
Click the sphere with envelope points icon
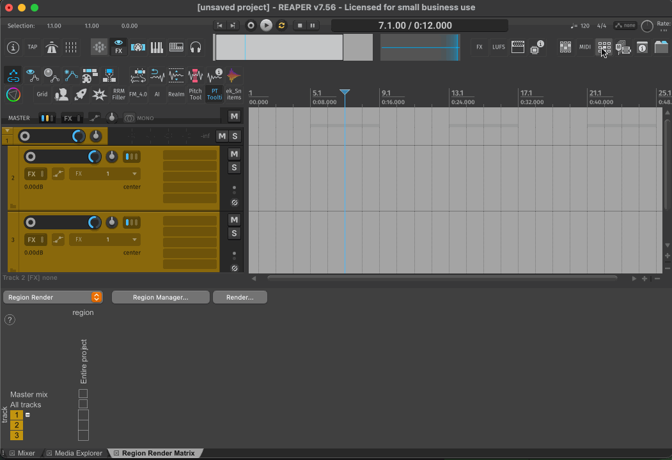(x=52, y=75)
